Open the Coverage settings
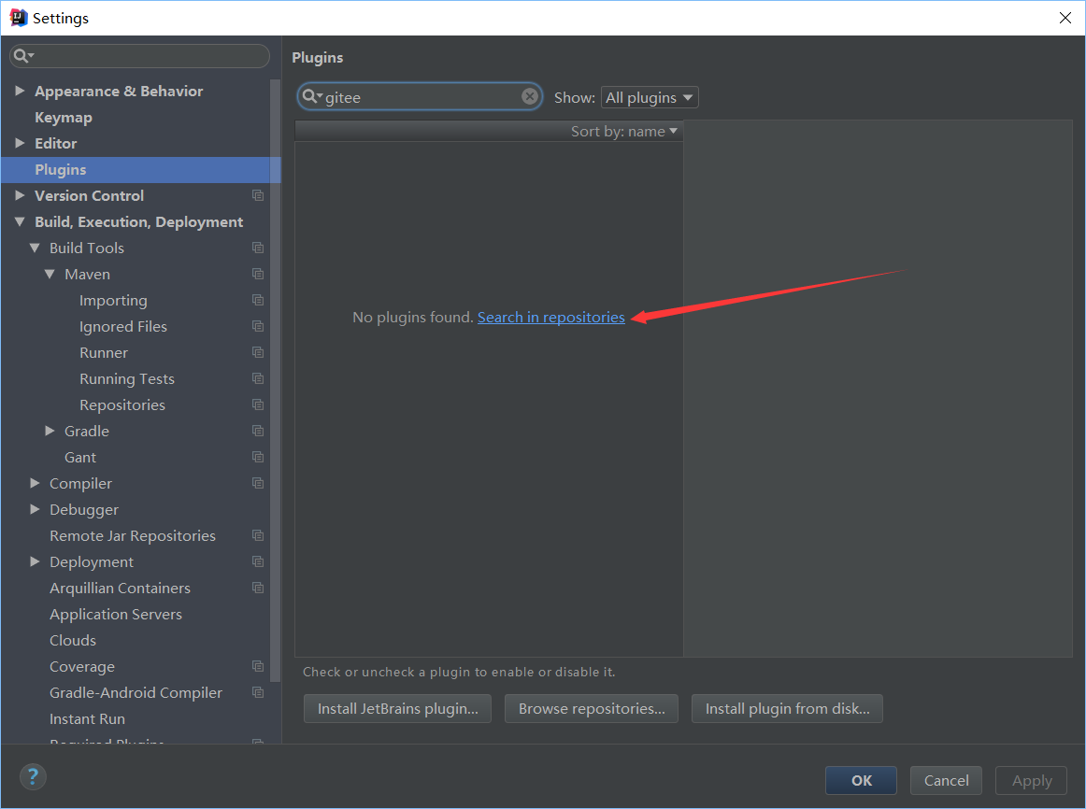This screenshot has width=1086, height=809. (81, 666)
